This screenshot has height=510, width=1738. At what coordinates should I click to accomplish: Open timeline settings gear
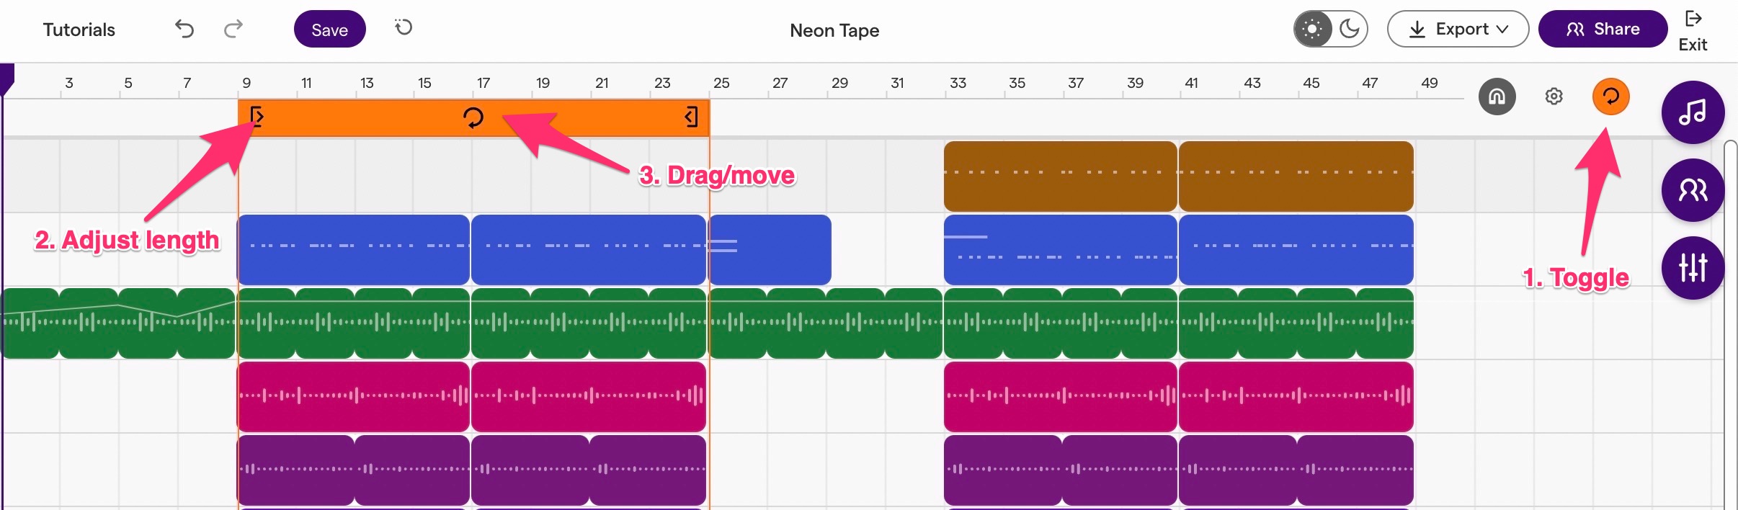(x=1554, y=97)
